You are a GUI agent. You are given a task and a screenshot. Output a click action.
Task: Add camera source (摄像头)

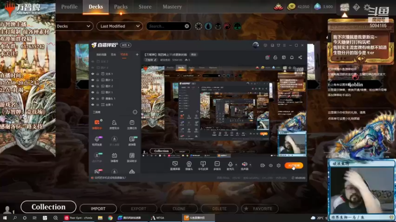pyautogui.click(x=189, y=166)
